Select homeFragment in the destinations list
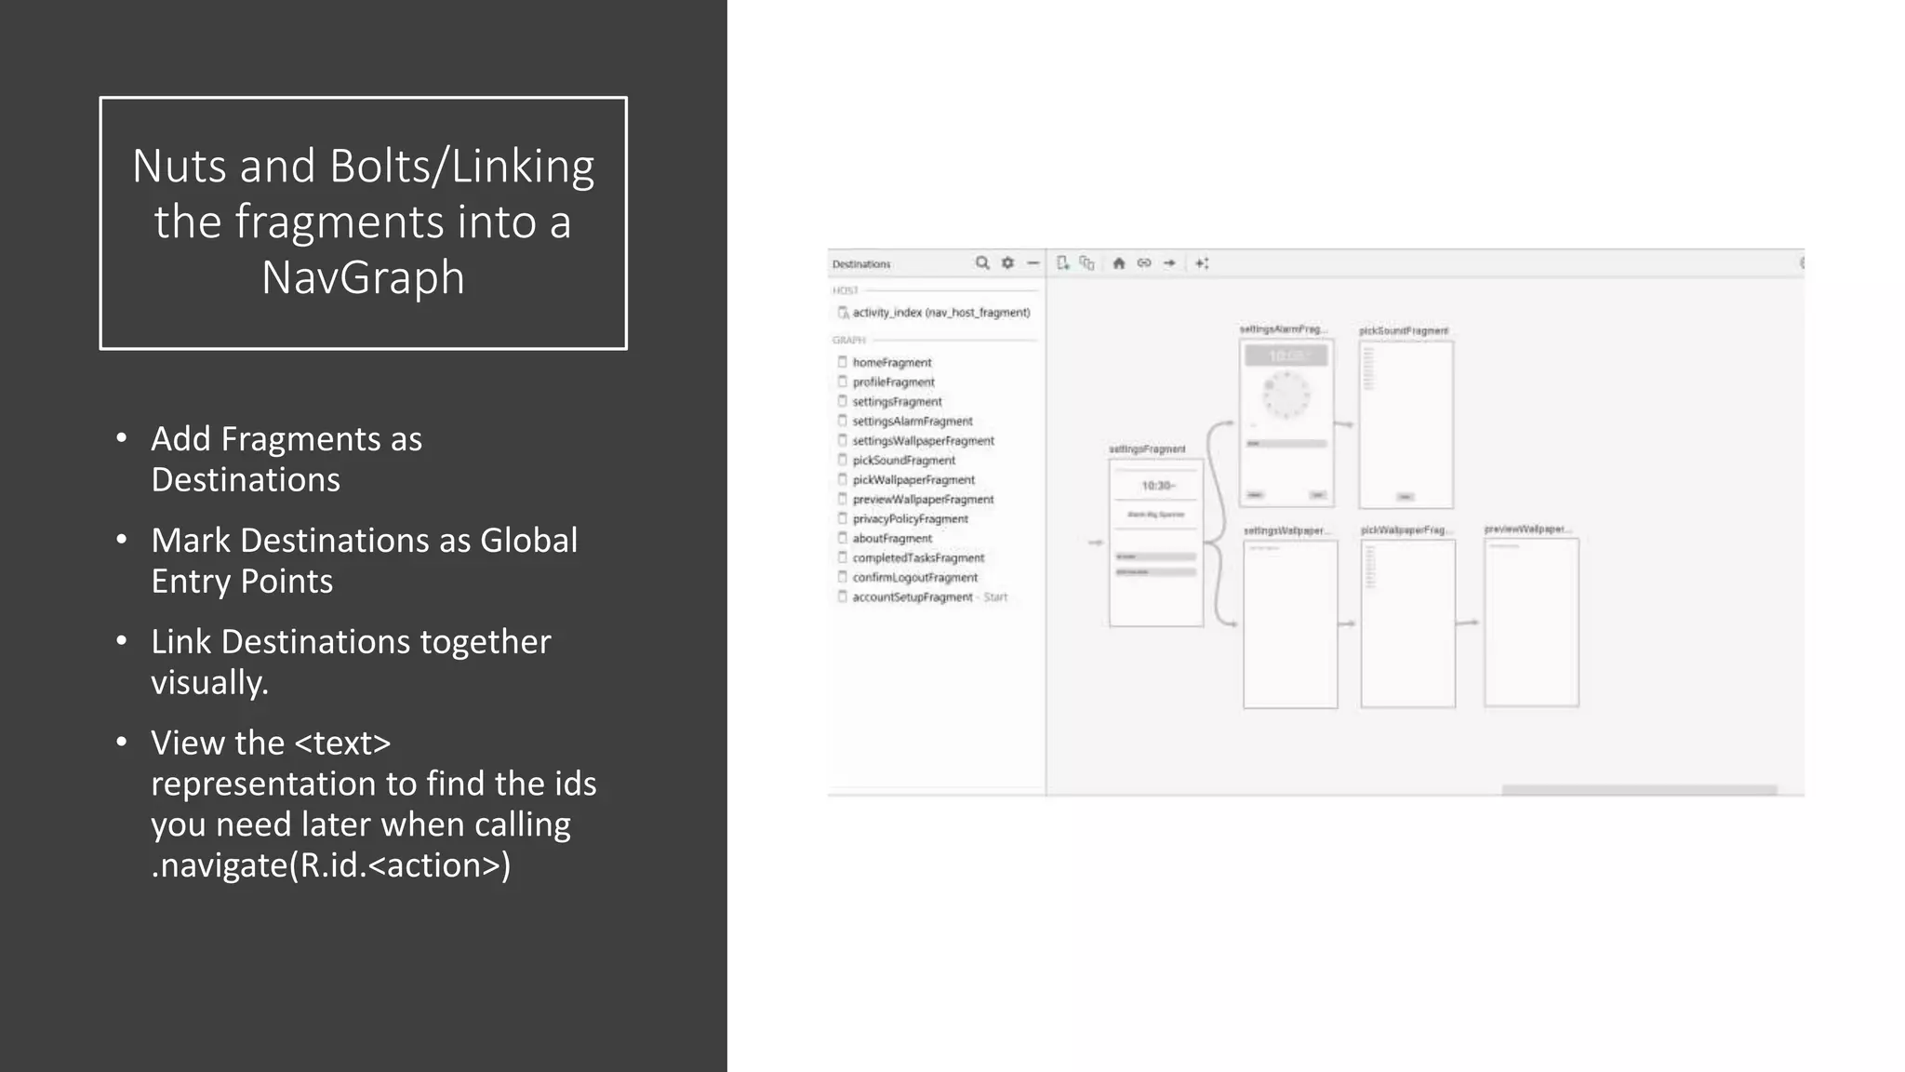This screenshot has height=1072, width=1905. (891, 363)
